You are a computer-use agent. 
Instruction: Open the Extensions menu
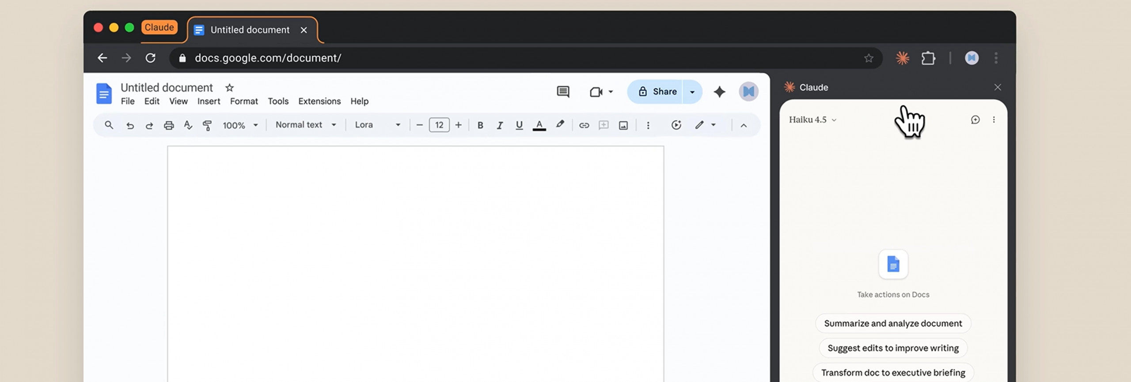319,101
